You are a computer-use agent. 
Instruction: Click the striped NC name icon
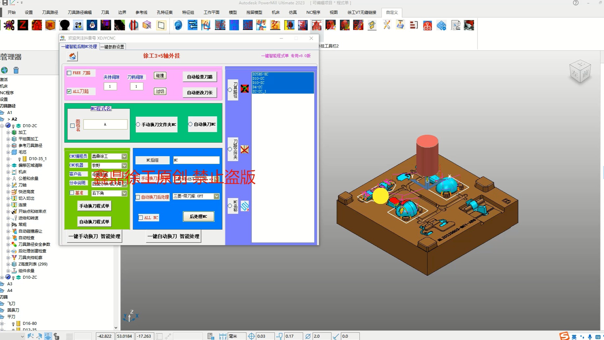[245, 206]
